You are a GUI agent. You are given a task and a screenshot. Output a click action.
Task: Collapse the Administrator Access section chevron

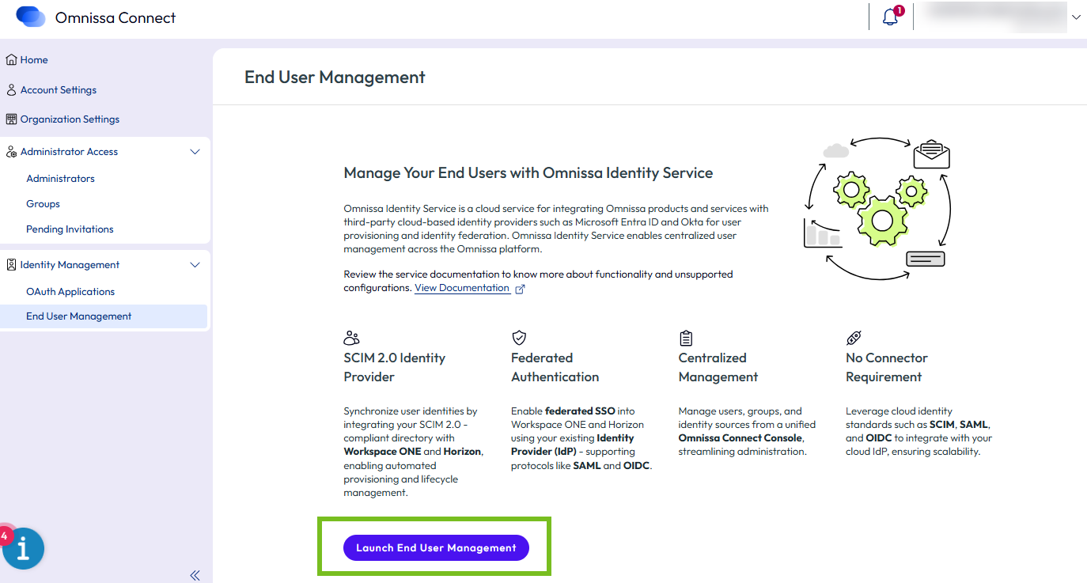[195, 152]
